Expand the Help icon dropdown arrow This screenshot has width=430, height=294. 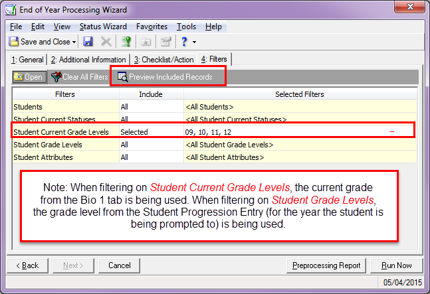click(x=194, y=42)
